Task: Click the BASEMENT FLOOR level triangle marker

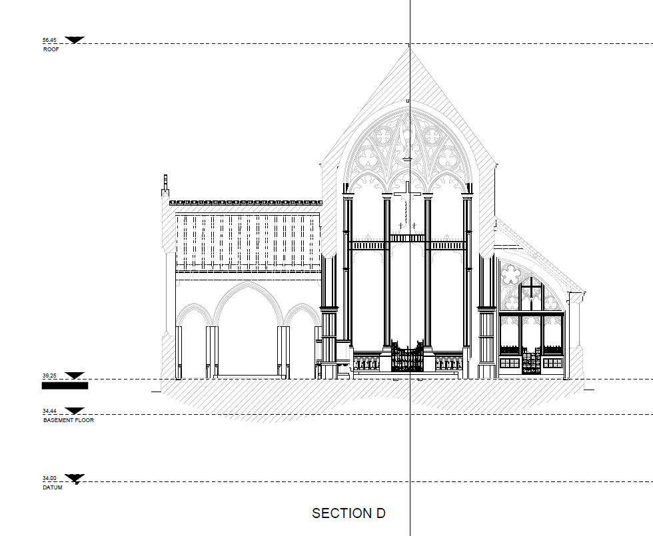Action: (x=75, y=411)
